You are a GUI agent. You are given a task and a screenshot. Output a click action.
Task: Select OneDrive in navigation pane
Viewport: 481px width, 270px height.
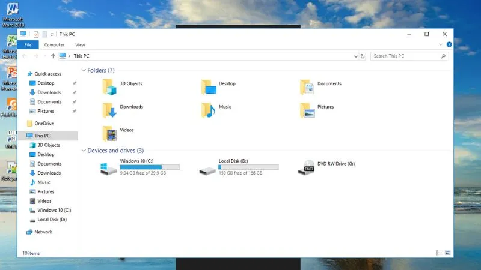(x=44, y=124)
